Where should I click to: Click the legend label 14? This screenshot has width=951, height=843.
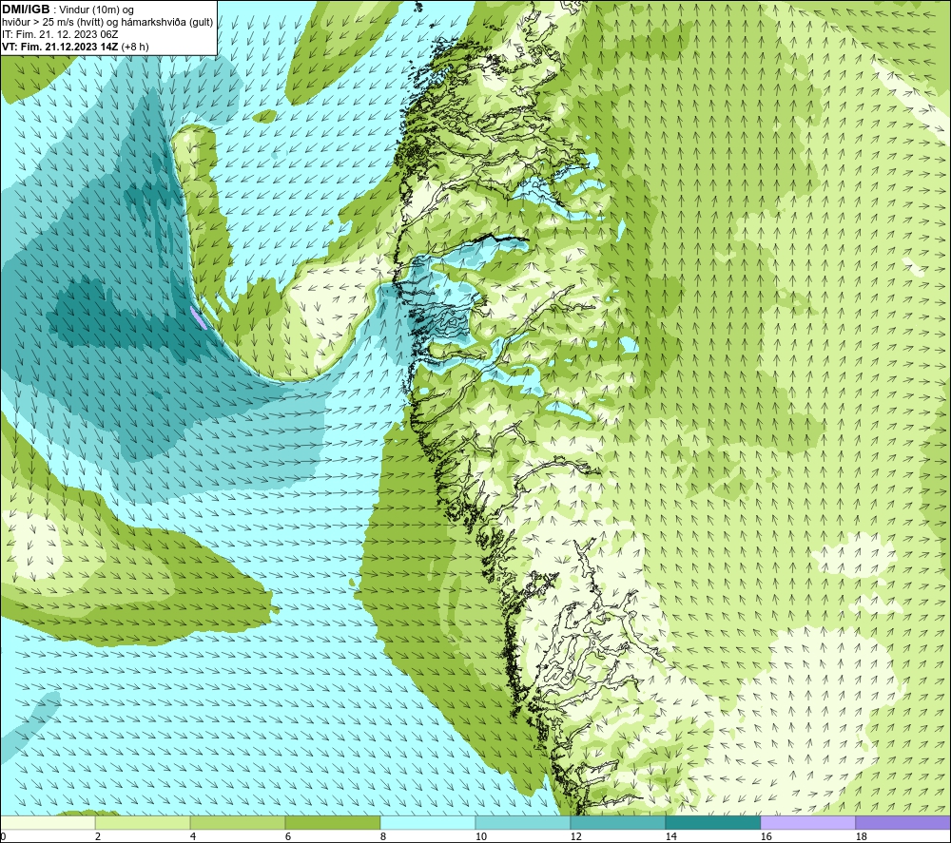click(670, 836)
